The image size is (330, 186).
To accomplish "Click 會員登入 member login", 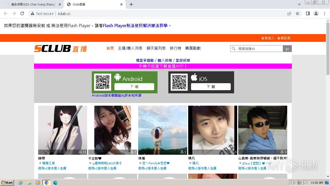I will (x=268, y=38).
